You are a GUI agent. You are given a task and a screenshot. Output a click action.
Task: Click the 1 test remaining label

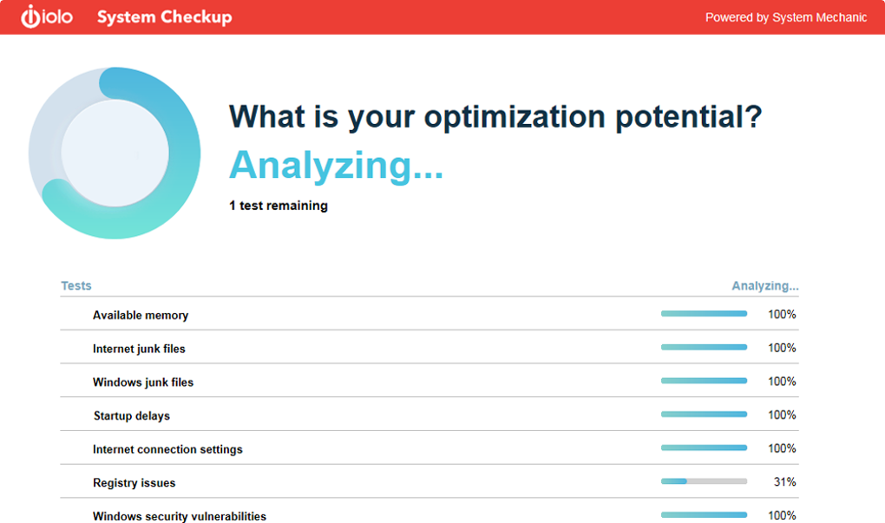(x=279, y=206)
